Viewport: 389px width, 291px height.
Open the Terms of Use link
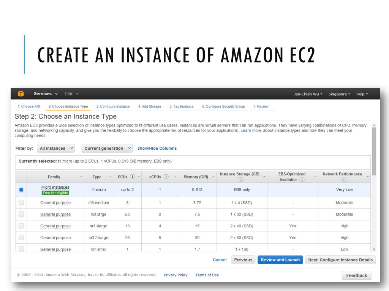(207, 275)
